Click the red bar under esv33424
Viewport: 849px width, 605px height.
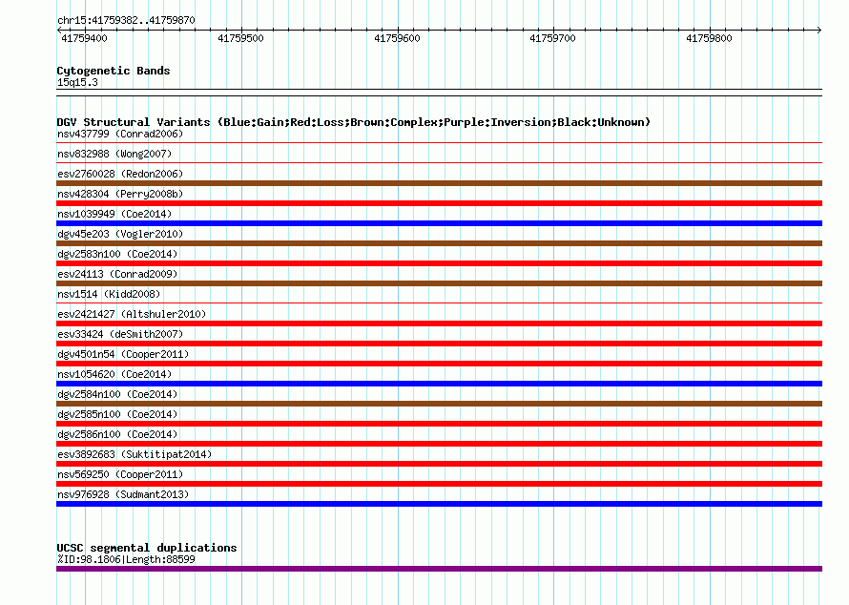point(439,344)
